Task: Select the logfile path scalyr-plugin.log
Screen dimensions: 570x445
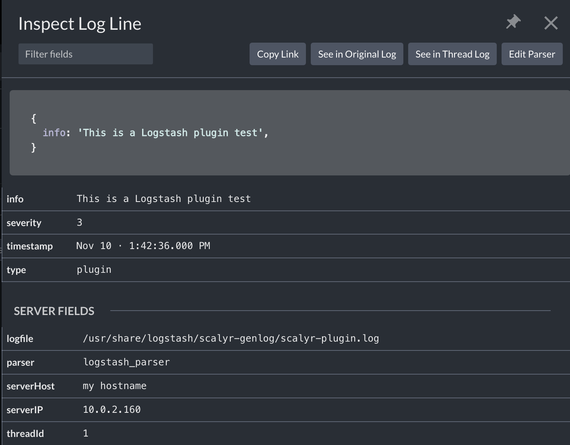Action: [231, 338]
